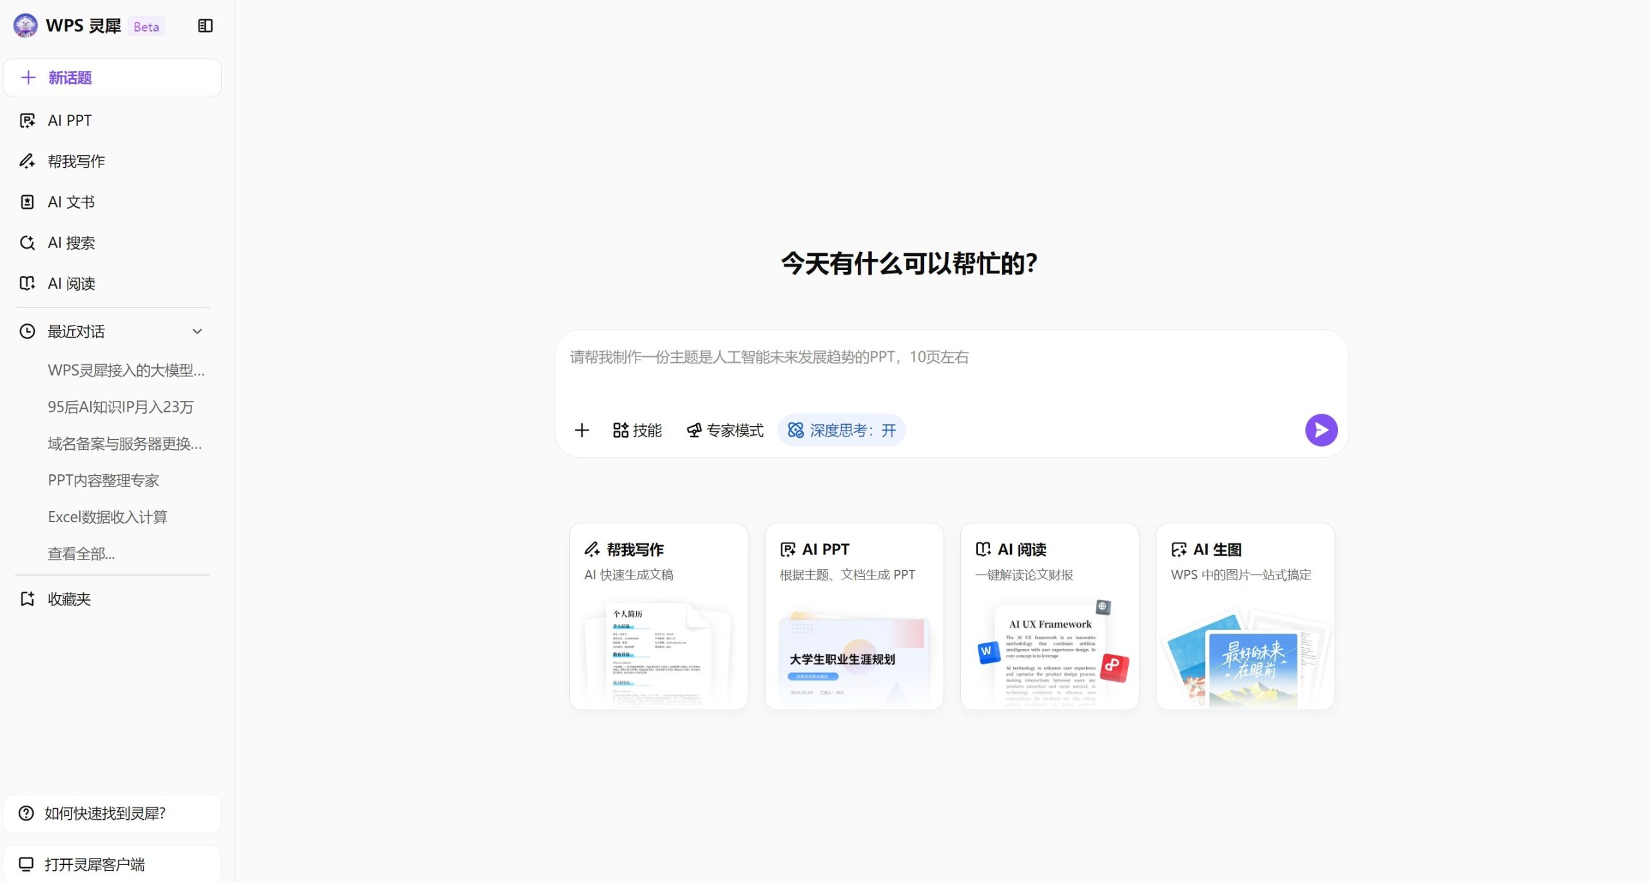
Task: Open the 灵犀 desktop client via 打开灵犀客户端
Action: point(112,864)
